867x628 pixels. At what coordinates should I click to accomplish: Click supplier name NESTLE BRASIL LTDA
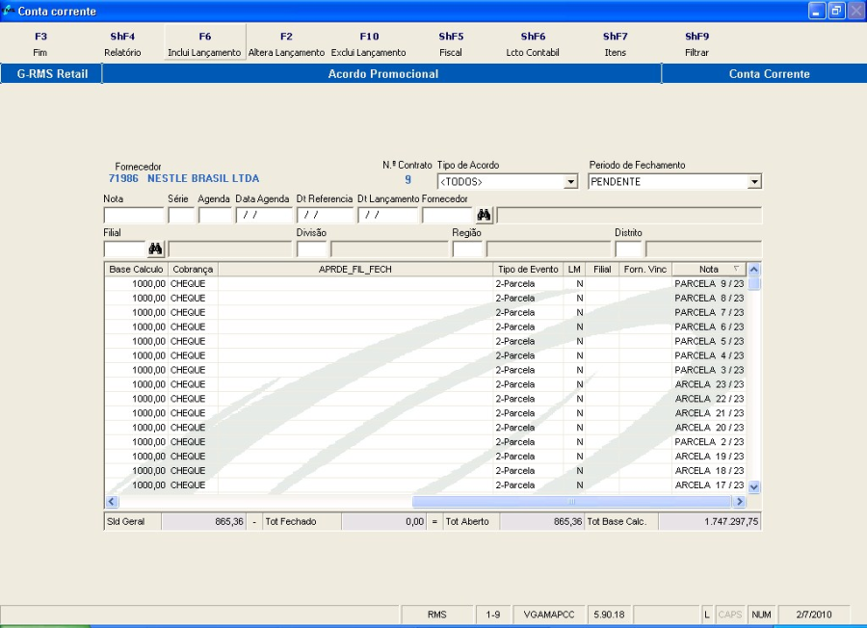click(x=203, y=178)
